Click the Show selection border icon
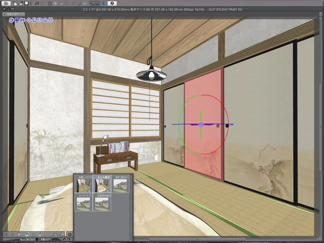The width and height of the screenshot is (324, 243). pyautogui.click(x=85, y=4)
